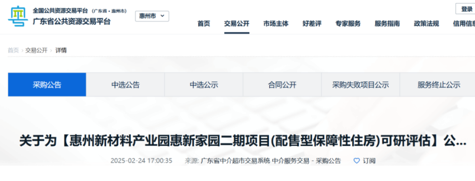Click the 首页 breadcrumb link
This screenshot has width=475, height=181.
13,50
